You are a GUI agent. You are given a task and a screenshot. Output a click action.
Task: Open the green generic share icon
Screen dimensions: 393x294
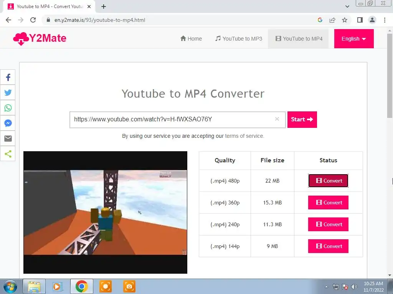8,154
